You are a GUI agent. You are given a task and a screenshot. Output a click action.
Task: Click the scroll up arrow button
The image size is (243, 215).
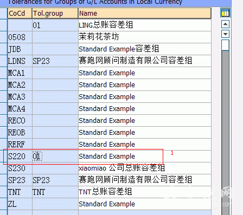[x=225, y=24]
